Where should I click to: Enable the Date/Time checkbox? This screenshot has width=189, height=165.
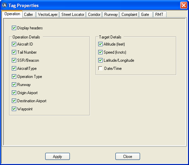click(100, 68)
